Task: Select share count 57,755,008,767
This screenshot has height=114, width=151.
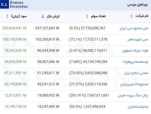Action: click(93, 28)
